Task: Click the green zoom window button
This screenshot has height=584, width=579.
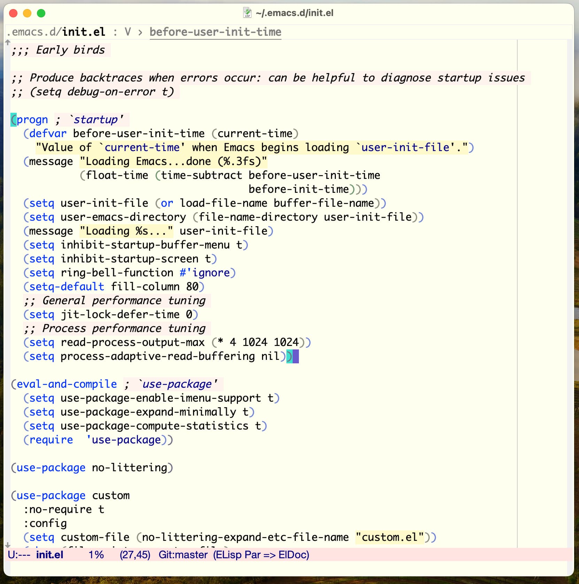Action: [x=41, y=13]
